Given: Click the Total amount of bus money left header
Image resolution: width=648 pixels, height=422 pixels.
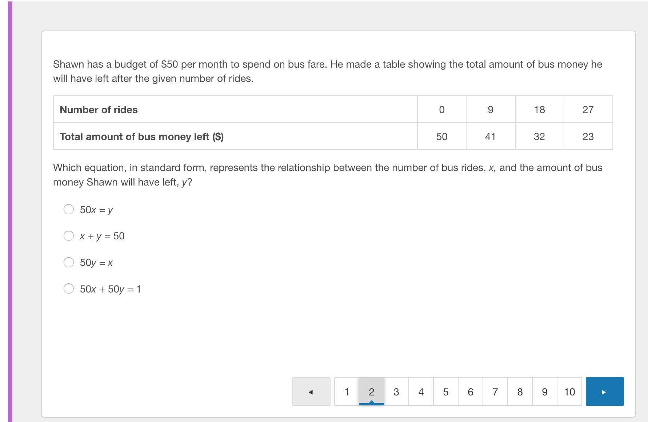Looking at the screenshot, I should pos(141,136).
